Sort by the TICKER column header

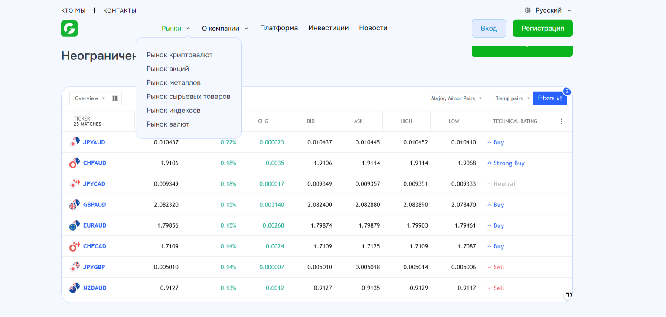[x=82, y=118]
